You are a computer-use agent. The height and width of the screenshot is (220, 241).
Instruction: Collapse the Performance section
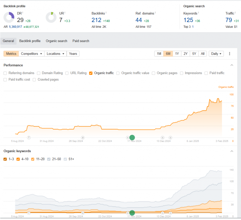coord(232,65)
